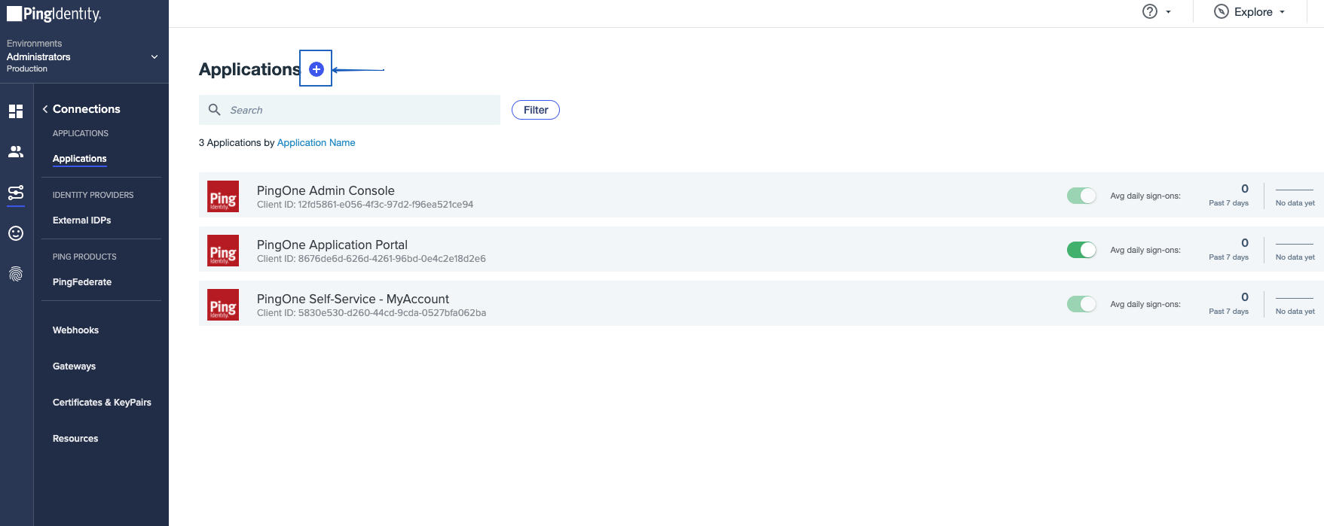Toggle the PingOne Admin Console switch

point(1081,196)
